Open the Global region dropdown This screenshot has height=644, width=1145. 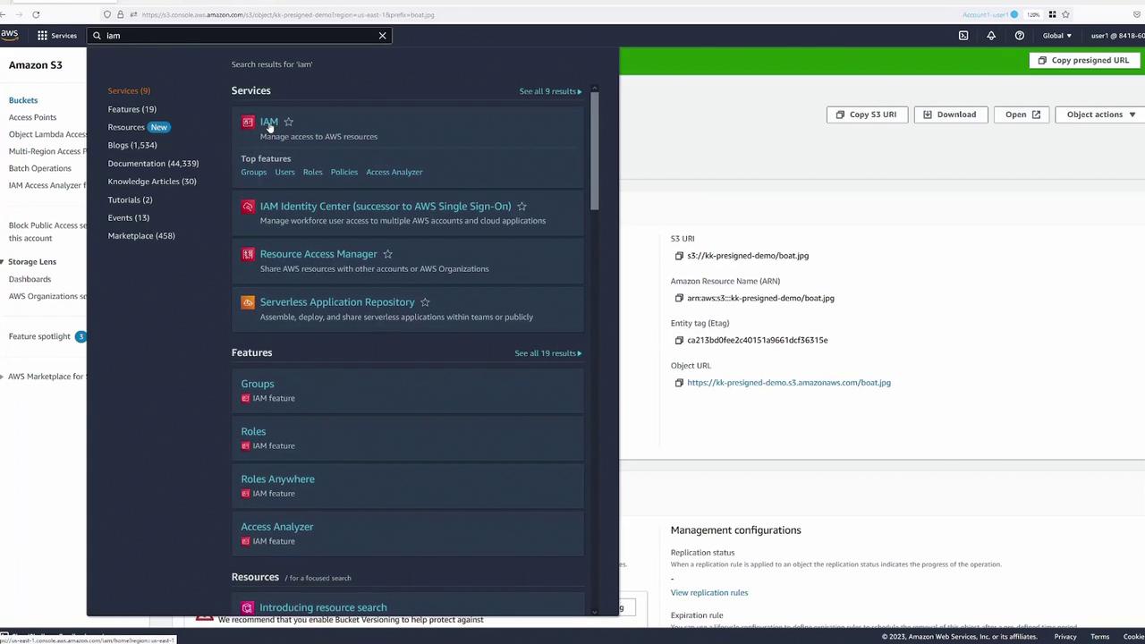(1056, 36)
